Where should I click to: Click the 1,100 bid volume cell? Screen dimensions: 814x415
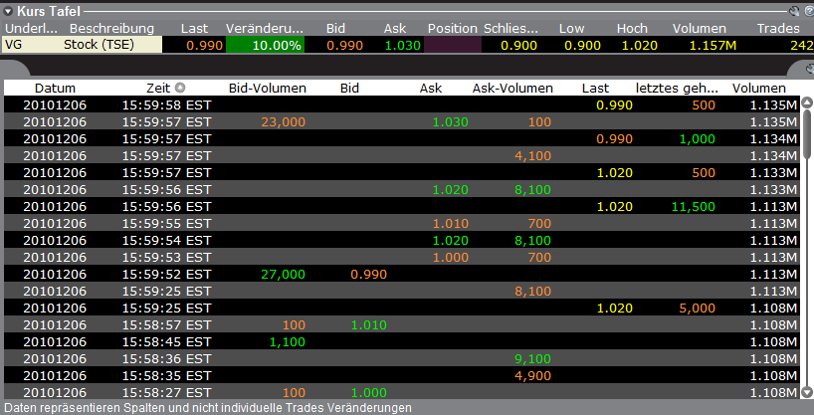[x=287, y=341]
